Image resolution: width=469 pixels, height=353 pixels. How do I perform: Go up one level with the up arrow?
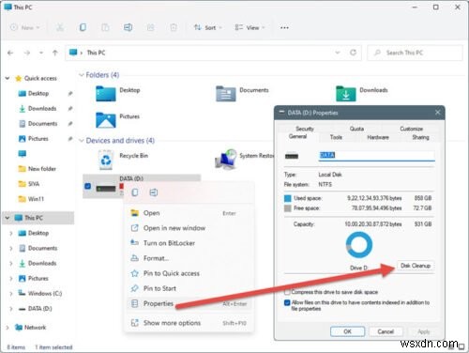tap(55, 53)
